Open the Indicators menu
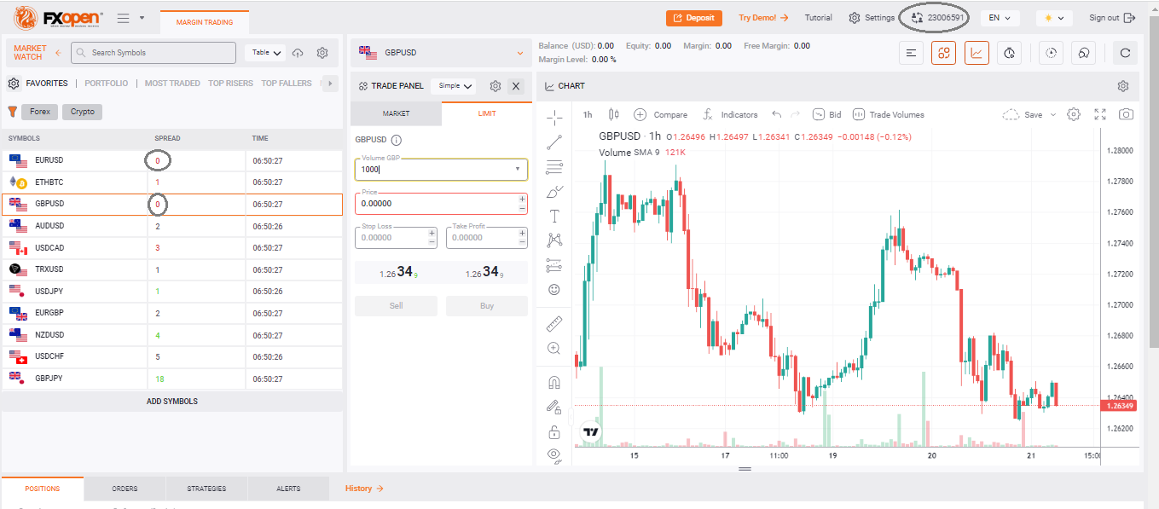The width and height of the screenshot is (1159, 509). tap(730, 114)
